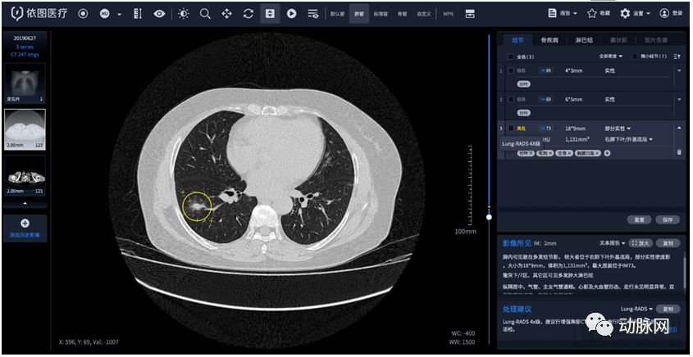
Task: Switch to the 淋巴结 tab
Action: [x=585, y=39]
